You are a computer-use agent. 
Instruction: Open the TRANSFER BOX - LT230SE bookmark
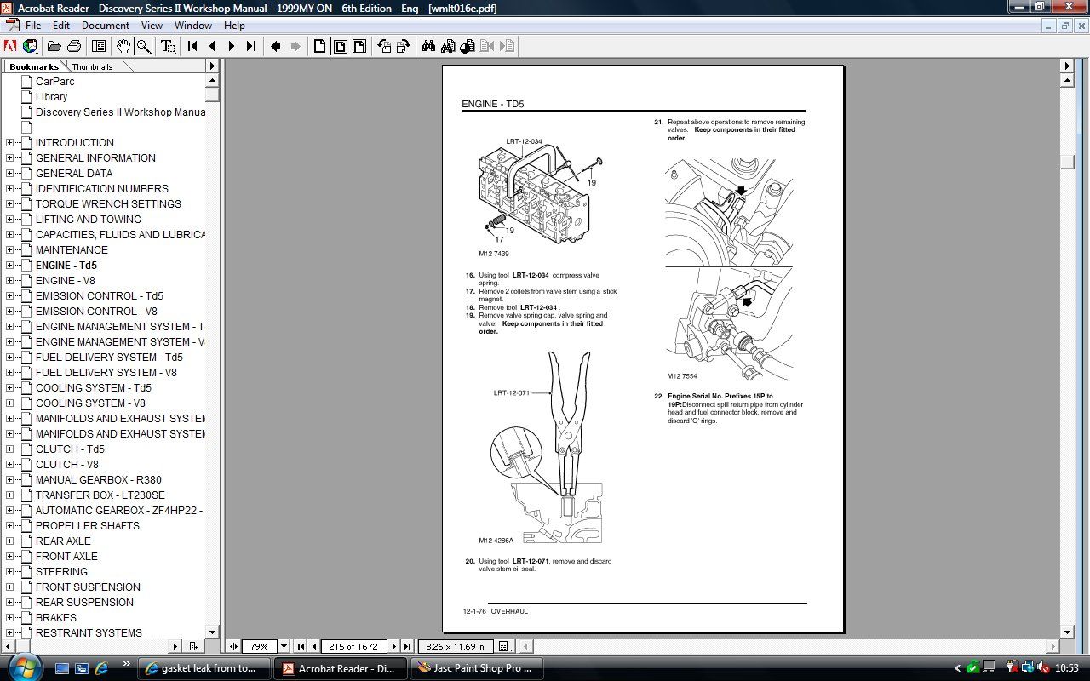(100, 495)
